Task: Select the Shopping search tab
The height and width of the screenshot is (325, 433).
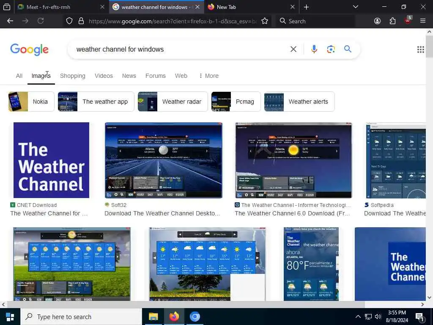Action: [x=73, y=76]
